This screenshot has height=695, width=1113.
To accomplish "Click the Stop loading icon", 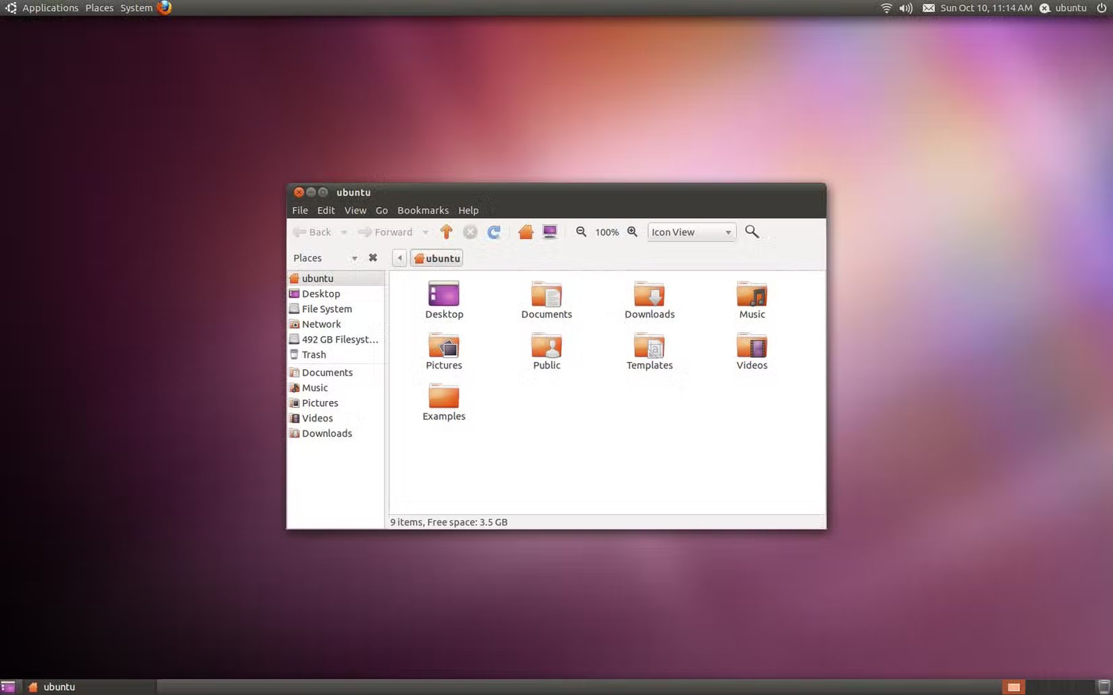I will [470, 232].
